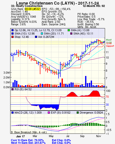Screen dimensions: 115x144
Task: Click the 'Vol: 0.2672M' legend text
Action: tap(46, 37)
